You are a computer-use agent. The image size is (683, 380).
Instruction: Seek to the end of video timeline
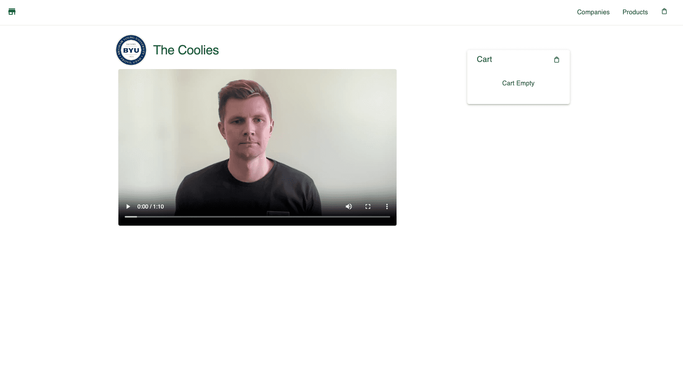(390, 217)
